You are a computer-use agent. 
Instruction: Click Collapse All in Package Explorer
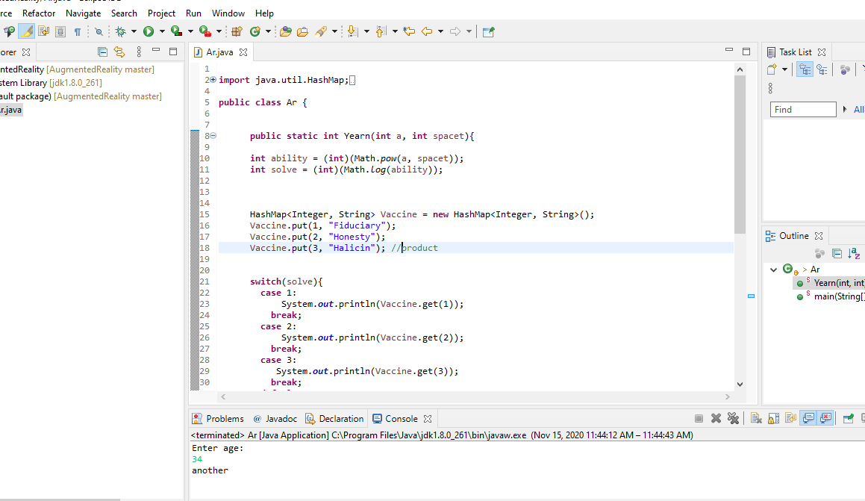[x=102, y=52]
